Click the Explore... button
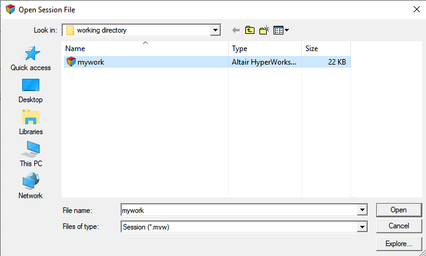This screenshot has height=256, width=426. (x=398, y=244)
